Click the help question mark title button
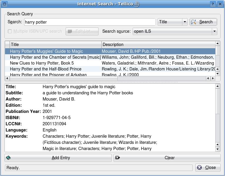 pyautogui.click(x=213, y=4)
